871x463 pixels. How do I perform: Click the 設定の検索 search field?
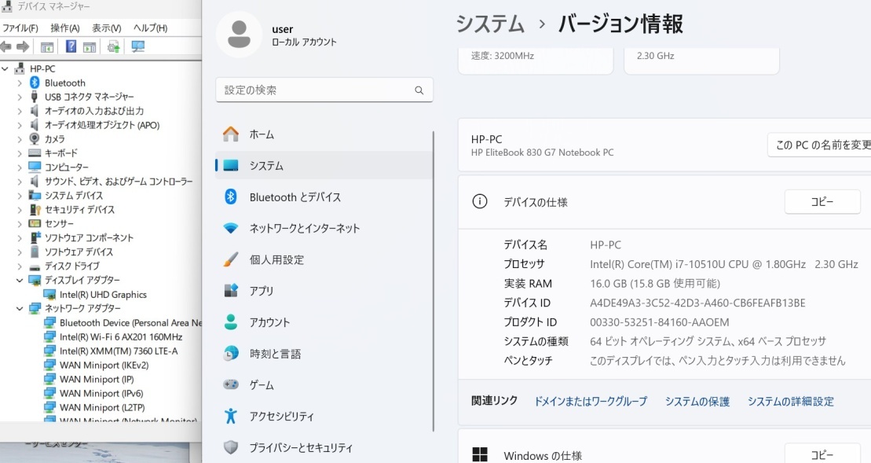tap(324, 90)
